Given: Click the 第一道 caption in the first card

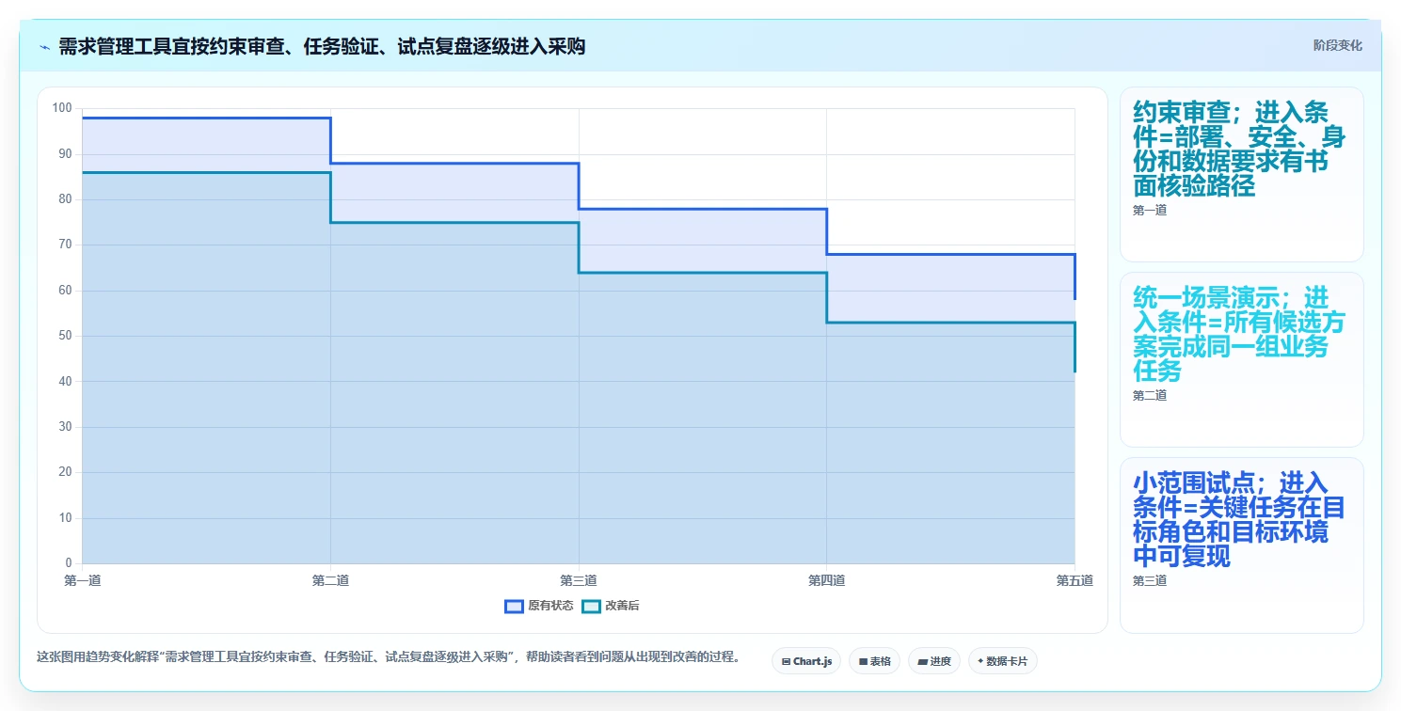Looking at the screenshot, I should (x=1150, y=211).
